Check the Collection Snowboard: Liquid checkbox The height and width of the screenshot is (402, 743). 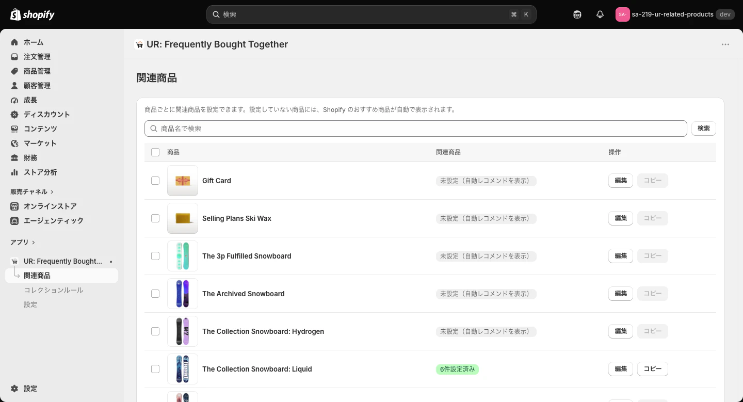pos(155,369)
